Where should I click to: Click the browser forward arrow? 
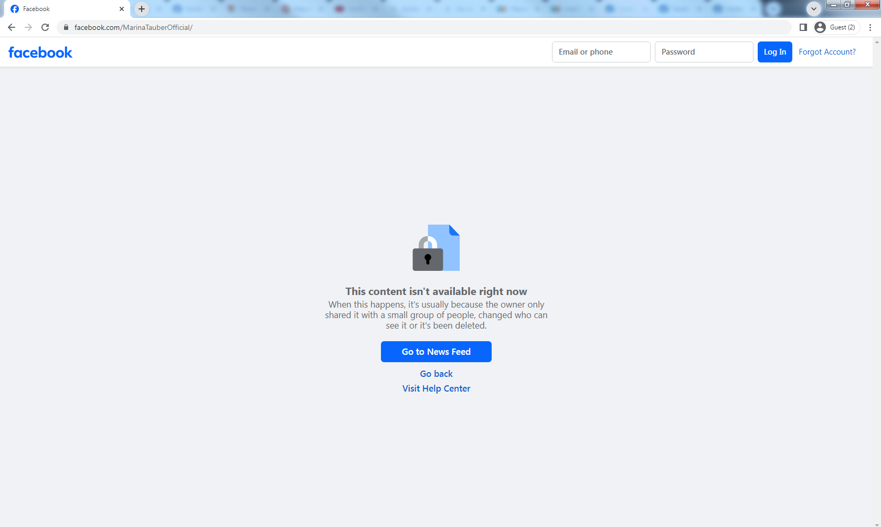(x=28, y=27)
